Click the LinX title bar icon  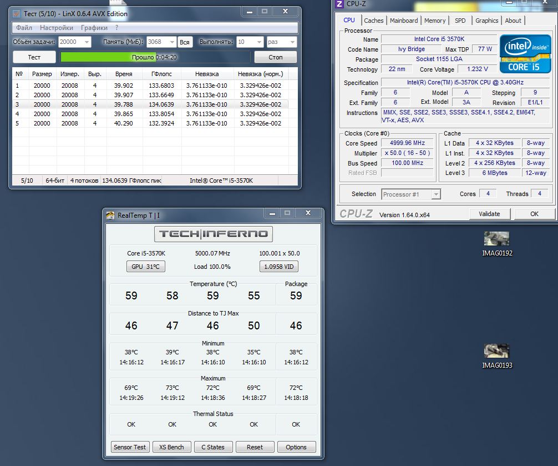[x=17, y=14]
